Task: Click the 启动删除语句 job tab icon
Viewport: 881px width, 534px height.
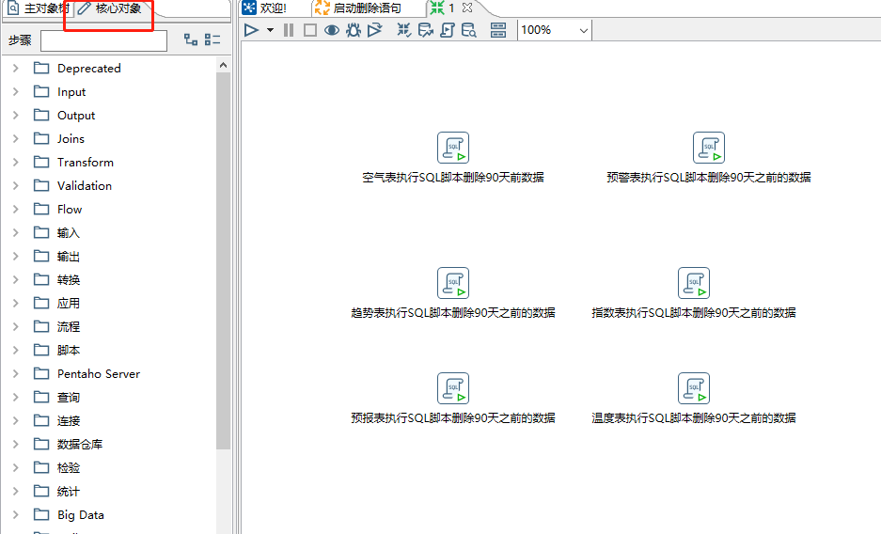Action: pyautogui.click(x=322, y=8)
